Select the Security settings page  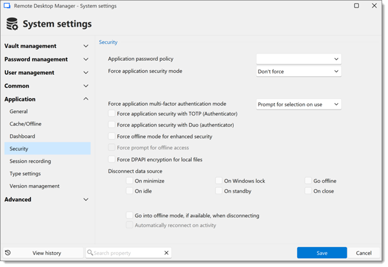[47, 149]
